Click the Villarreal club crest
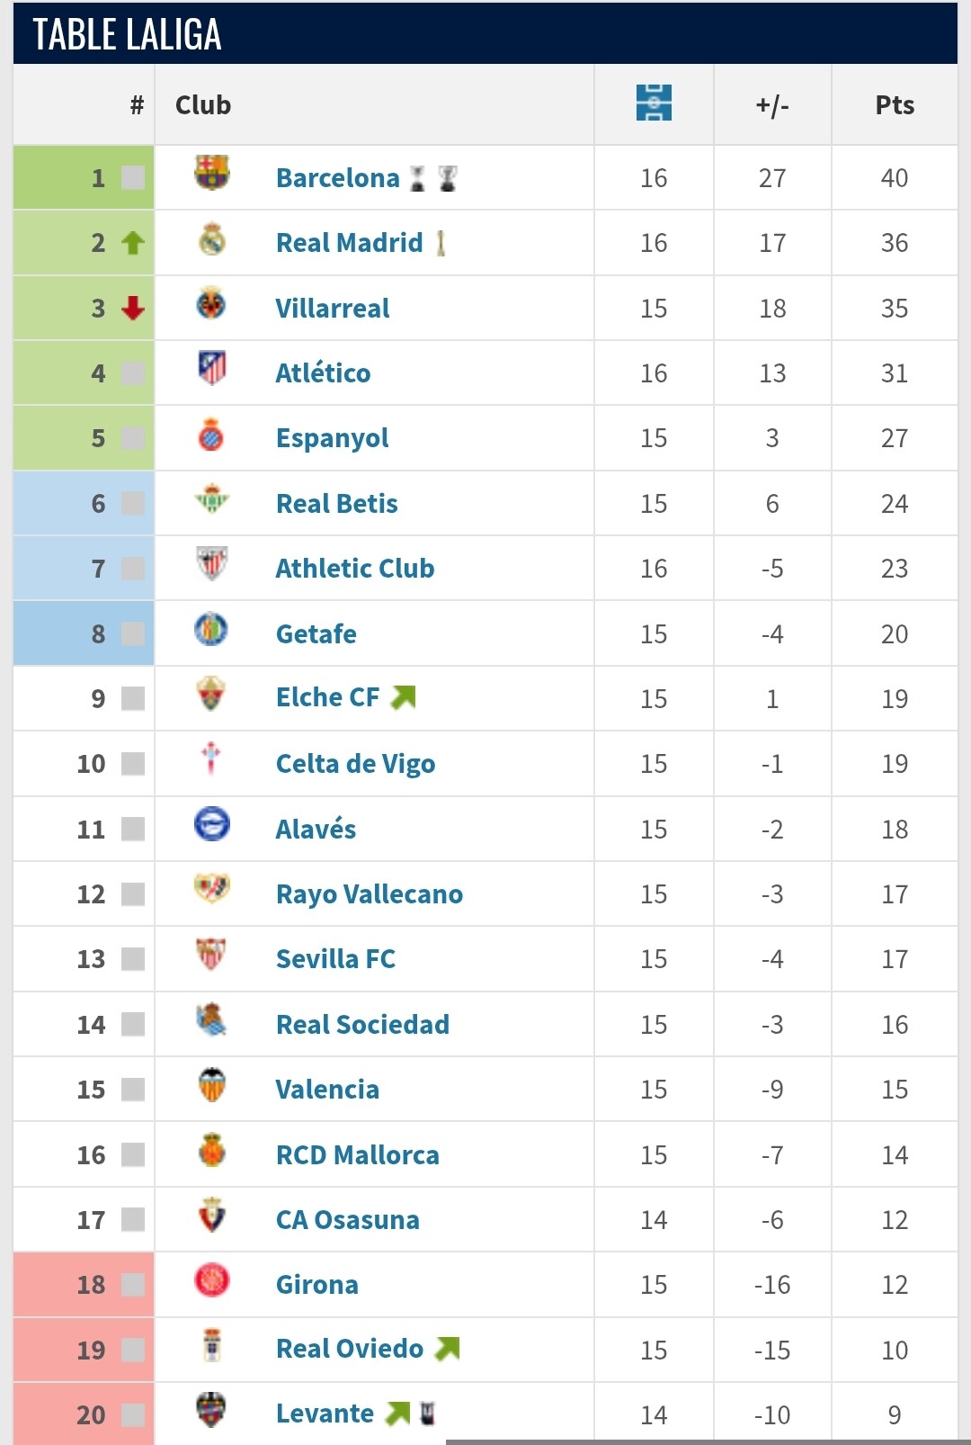 211,304
